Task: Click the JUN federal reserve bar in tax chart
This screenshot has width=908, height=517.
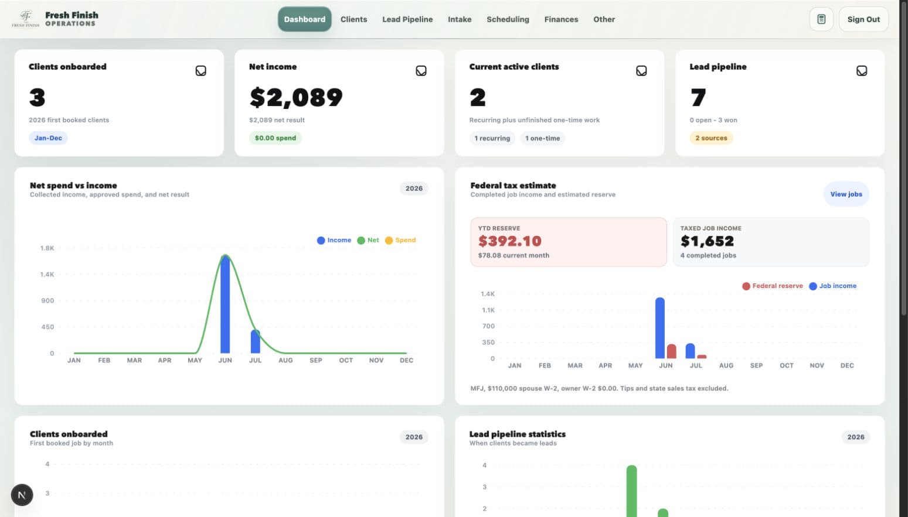Action: pyautogui.click(x=672, y=351)
